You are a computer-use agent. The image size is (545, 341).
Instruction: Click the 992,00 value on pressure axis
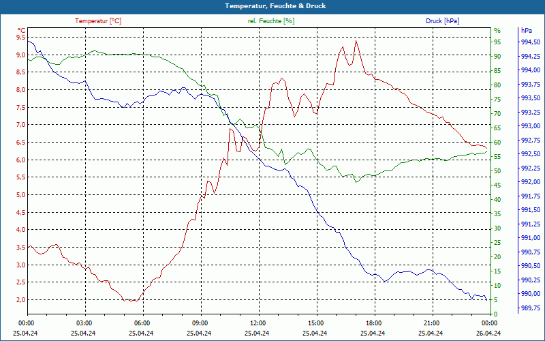click(531, 182)
